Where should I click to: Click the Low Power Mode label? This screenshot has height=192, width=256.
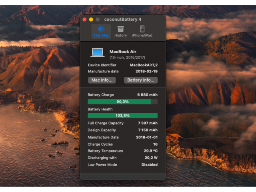tap(102, 165)
